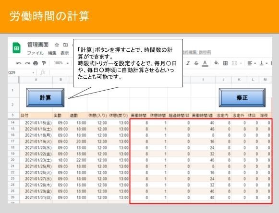Select the cell 2021/01/31(日)
Screen dimensions: 279x213
tap(36, 197)
